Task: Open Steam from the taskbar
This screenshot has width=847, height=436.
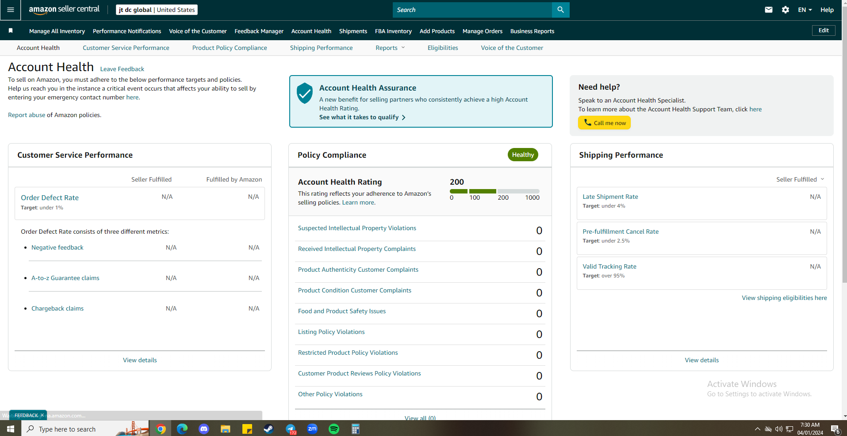Action: [x=268, y=429]
